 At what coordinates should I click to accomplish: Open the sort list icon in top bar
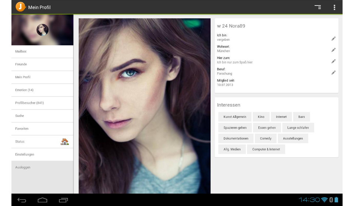click(317, 7)
